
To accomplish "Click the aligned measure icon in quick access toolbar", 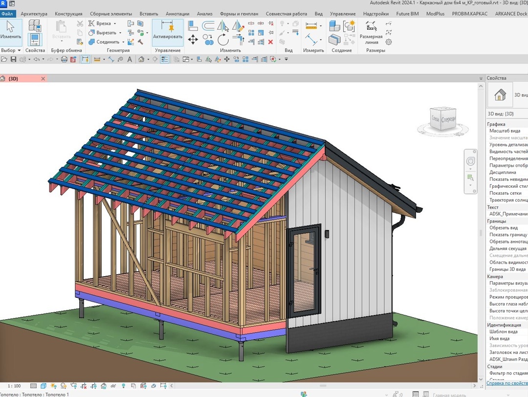I will point(96,59).
